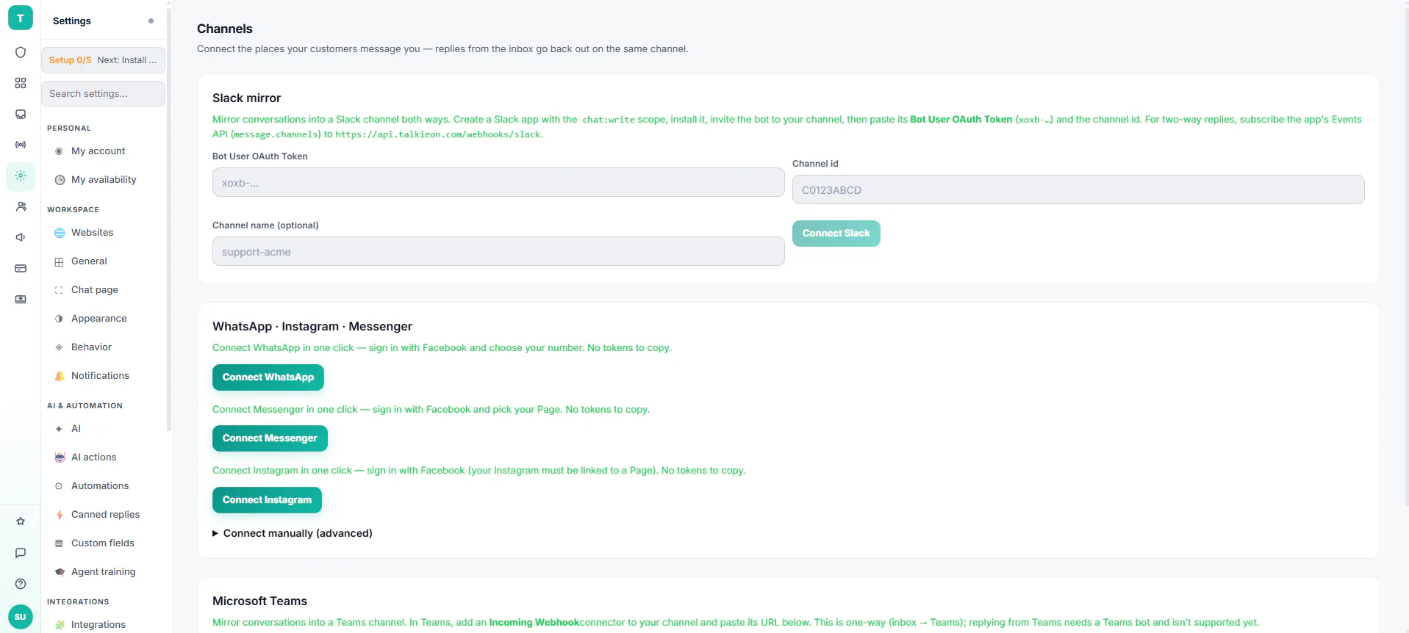This screenshot has width=1409, height=633.
Task: Click the T workspace logo icon
Action: click(x=21, y=18)
